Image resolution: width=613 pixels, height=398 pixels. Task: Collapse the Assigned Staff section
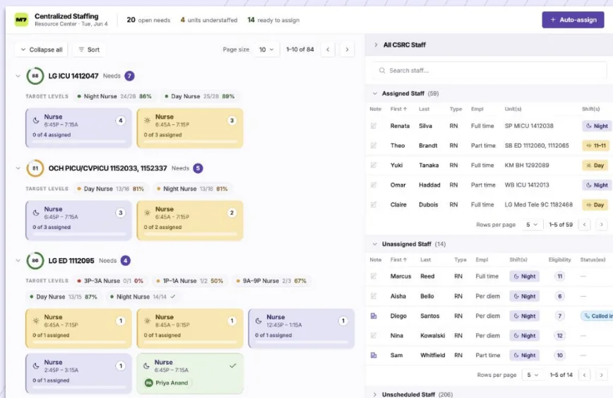click(x=375, y=93)
